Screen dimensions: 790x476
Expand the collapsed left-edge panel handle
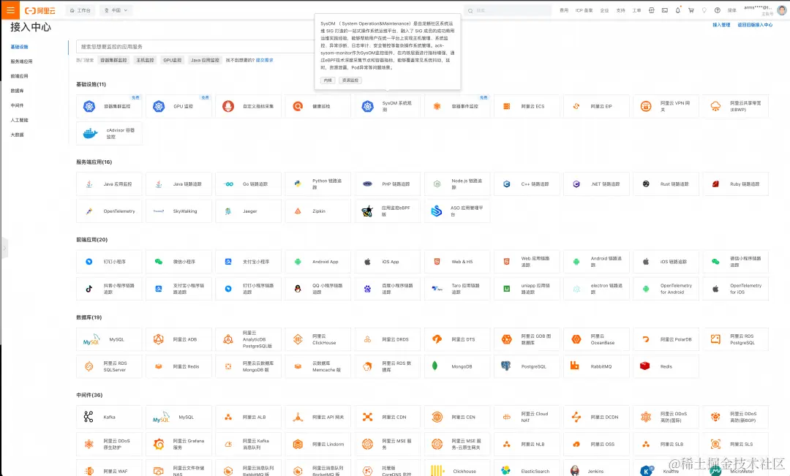(x=4, y=248)
